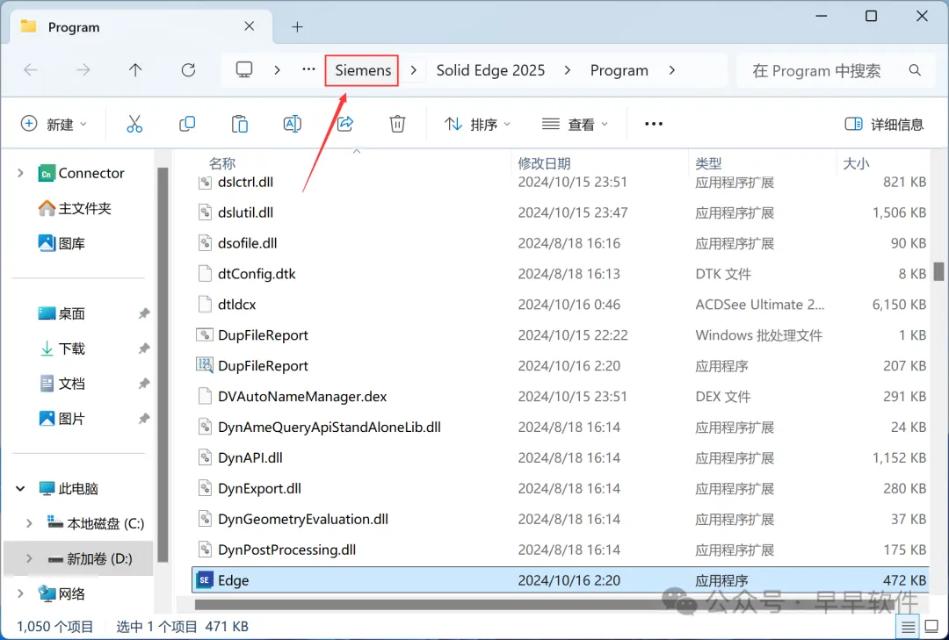The image size is (949, 640).
Task: Expand New Volume (D:) node
Action: pos(29,558)
